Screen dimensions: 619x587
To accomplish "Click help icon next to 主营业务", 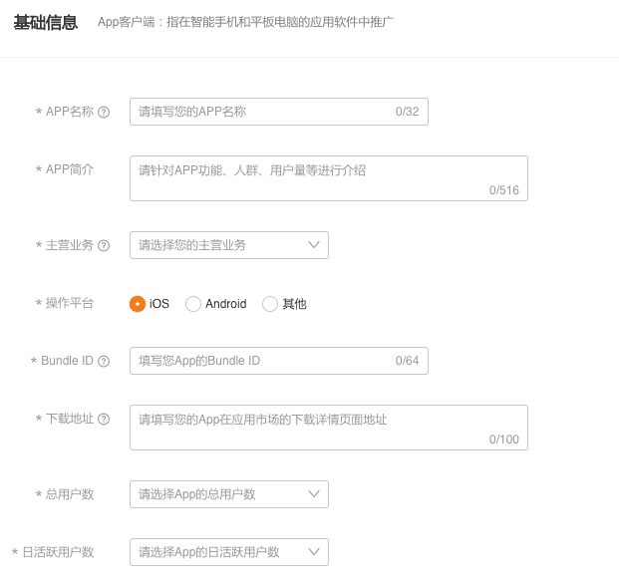I will click(x=104, y=245).
